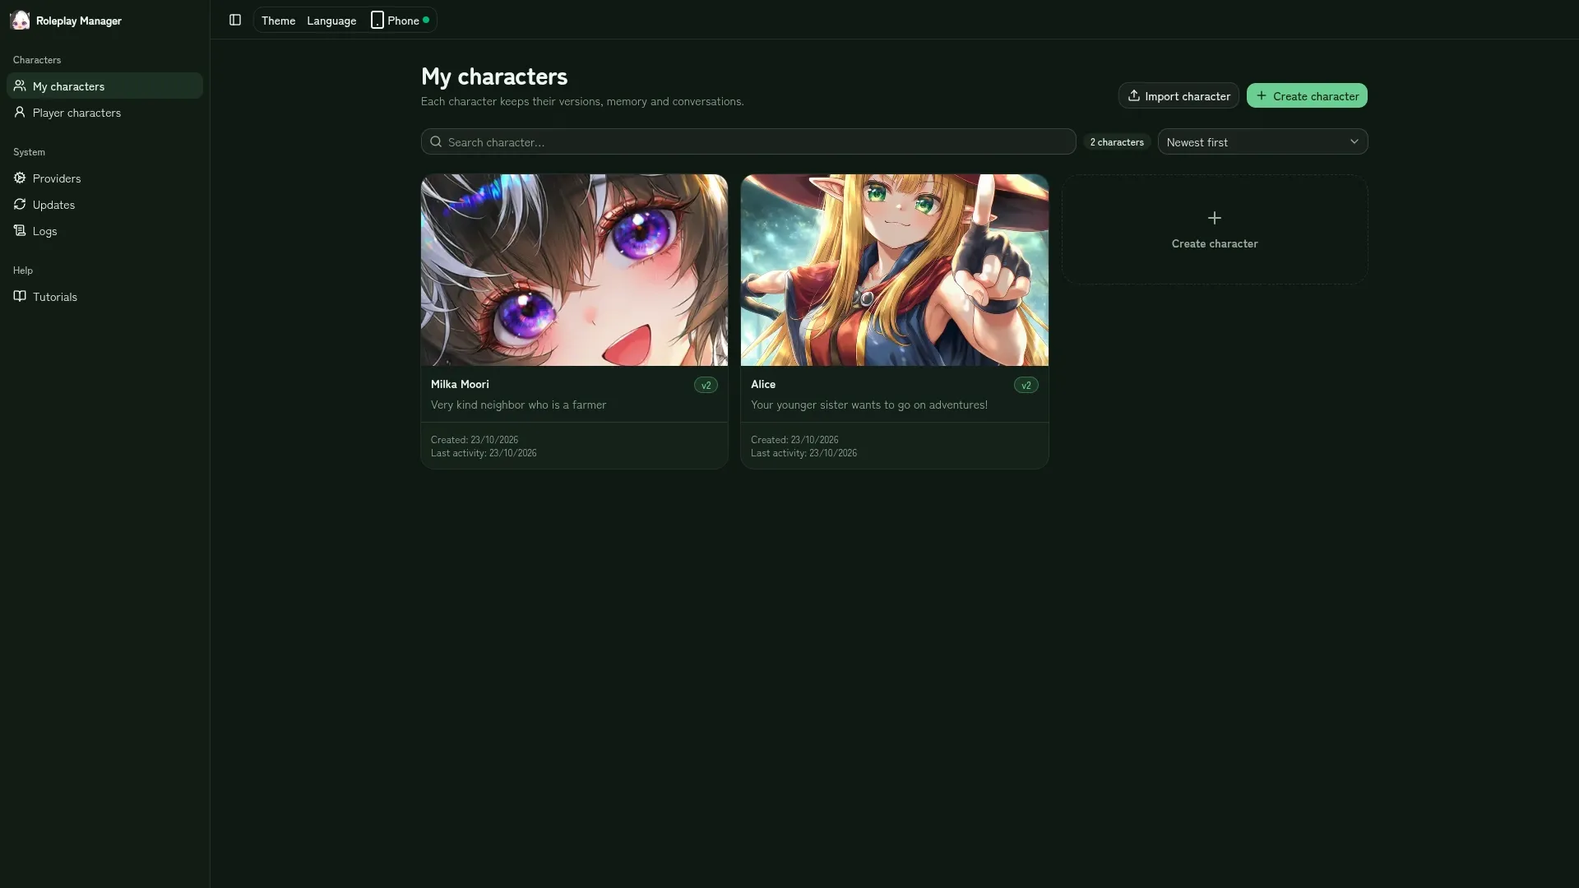Click Create character label in the dashed placeholder card
Viewport: 1579px width, 888px height.
pos(1215,243)
